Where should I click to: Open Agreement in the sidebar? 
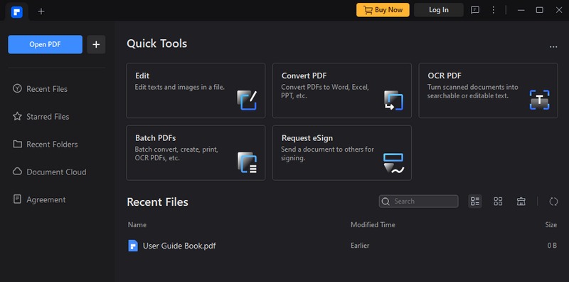46,199
